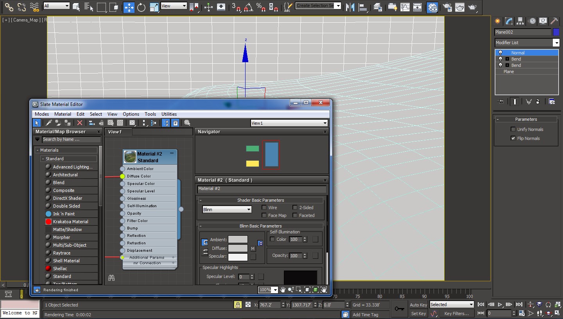Select the Pick Material From Object eyedropper
563x319 pixels.
[49, 123]
